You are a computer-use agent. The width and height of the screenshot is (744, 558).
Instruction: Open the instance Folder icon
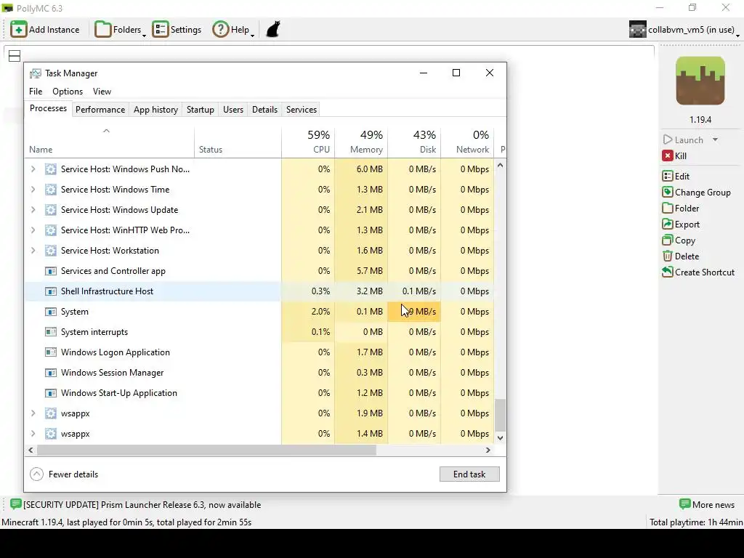pyautogui.click(x=668, y=209)
